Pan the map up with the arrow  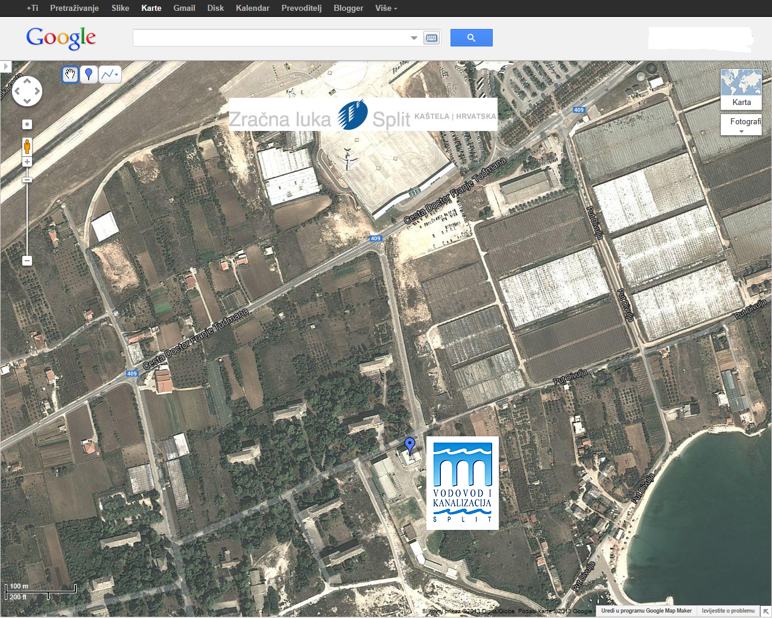(27, 81)
